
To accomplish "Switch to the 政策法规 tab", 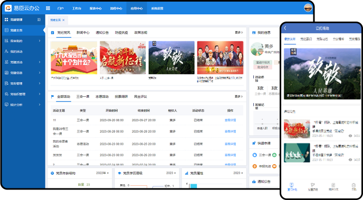I will [x=141, y=33].
